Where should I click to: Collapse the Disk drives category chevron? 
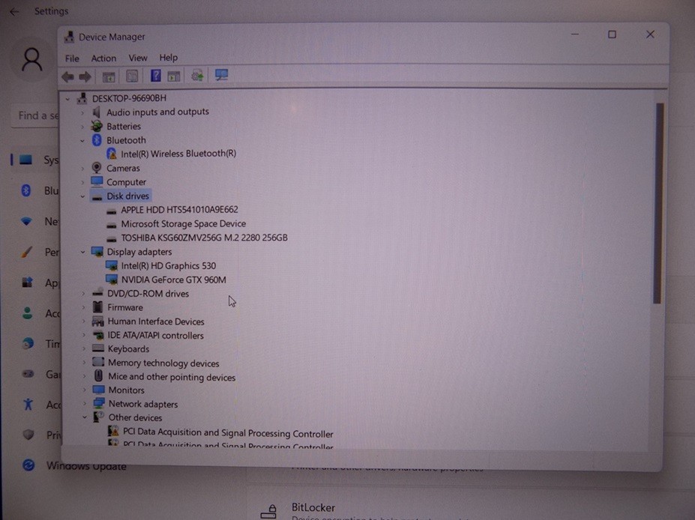[83, 196]
